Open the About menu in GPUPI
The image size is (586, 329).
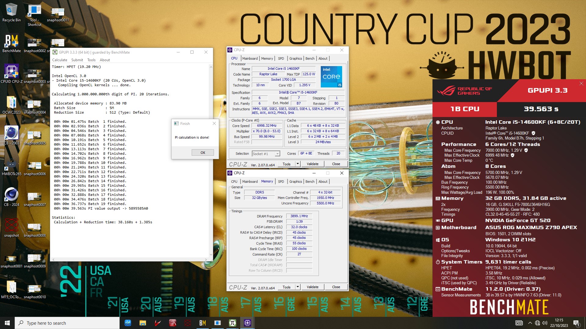pyautogui.click(x=105, y=60)
